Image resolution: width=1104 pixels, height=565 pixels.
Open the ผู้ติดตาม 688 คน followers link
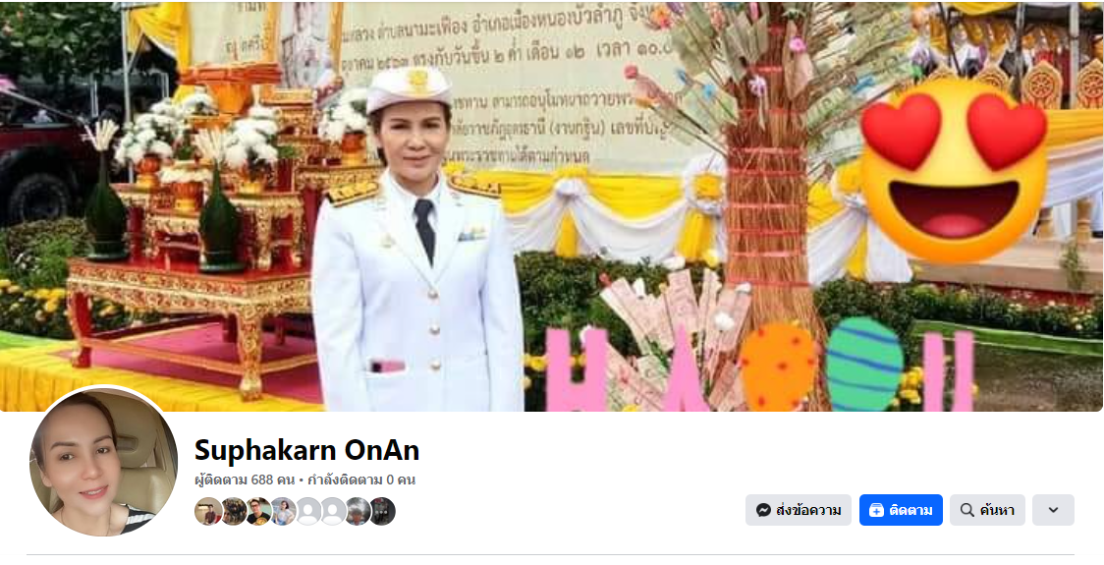[245, 480]
